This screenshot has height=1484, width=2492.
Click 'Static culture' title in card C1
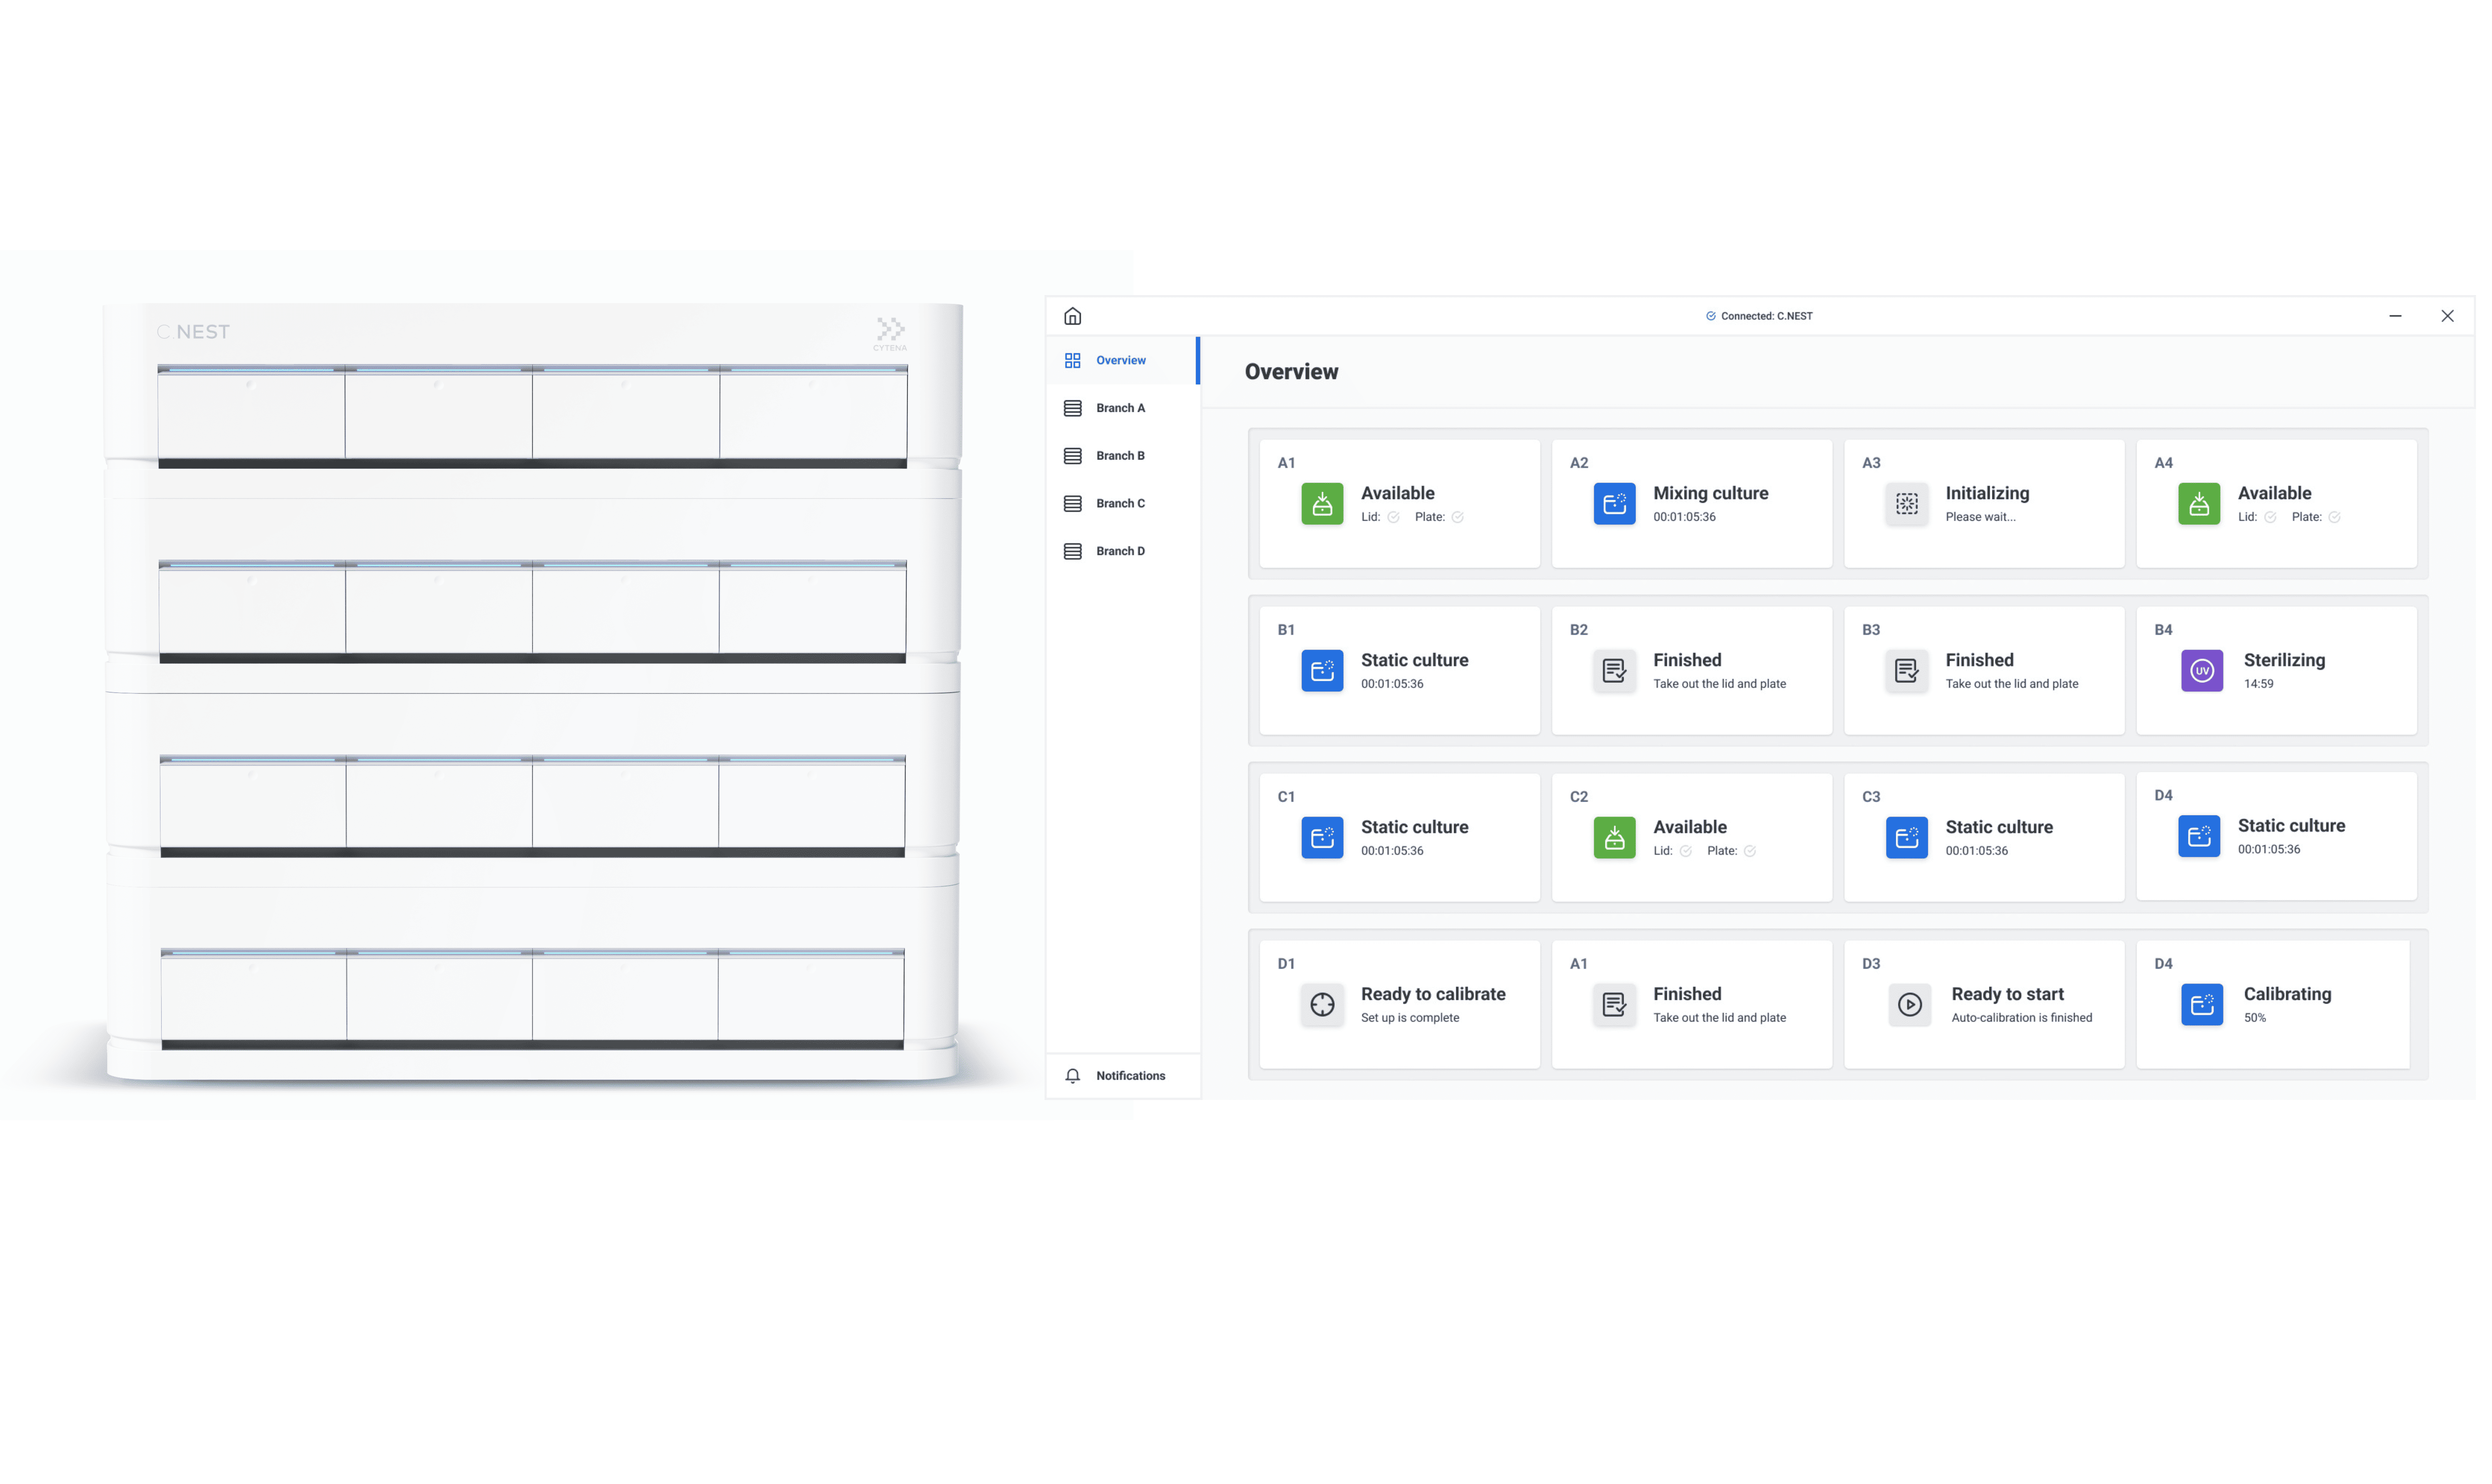(x=1414, y=827)
